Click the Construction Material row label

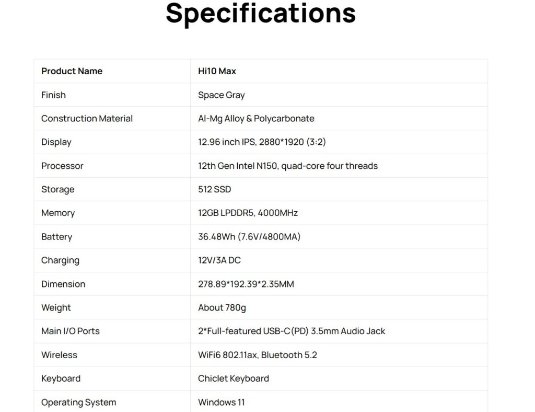(x=87, y=119)
